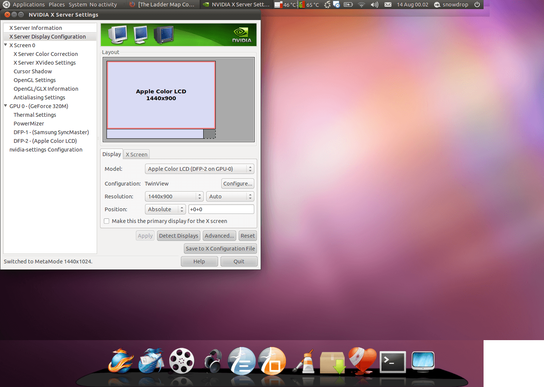This screenshot has height=387, width=544.
Task: Switch to The Ladder Map taskbar window
Action: 162,5
